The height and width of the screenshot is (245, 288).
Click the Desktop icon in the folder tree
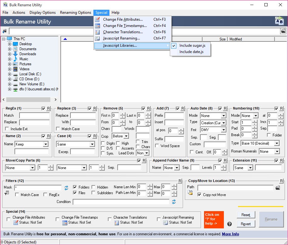tap(15, 44)
